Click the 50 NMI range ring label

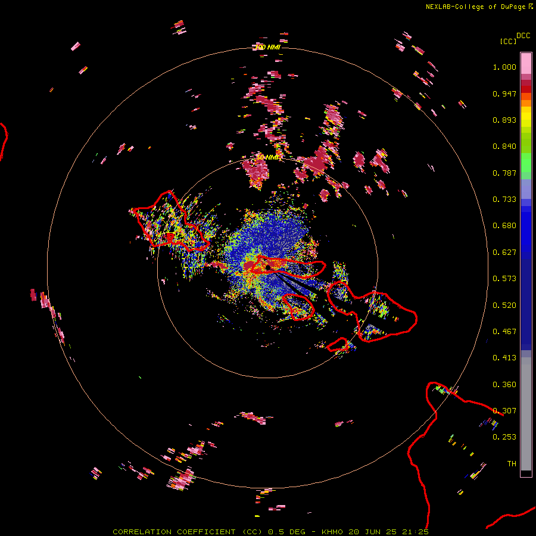pyautogui.click(x=269, y=157)
